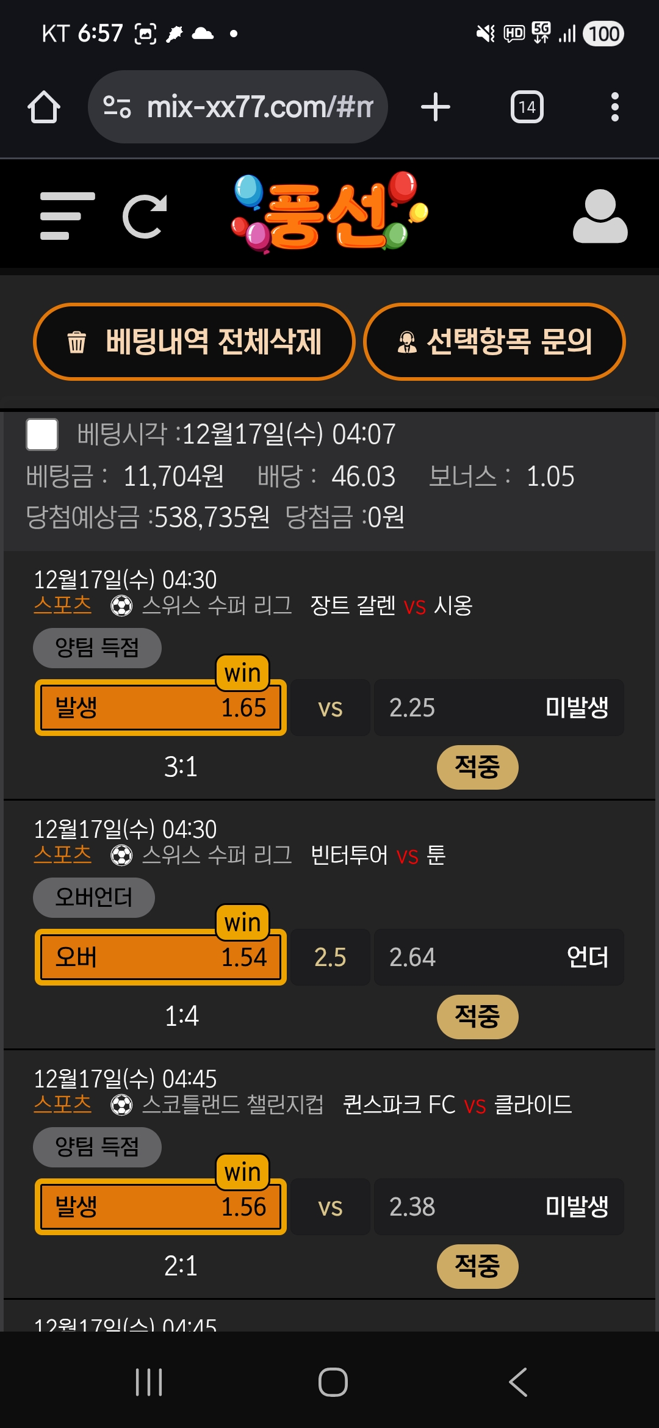The width and height of the screenshot is (659, 1428).
Task: Open browser three-dot overflow menu
Action: [x=614, y=107]
